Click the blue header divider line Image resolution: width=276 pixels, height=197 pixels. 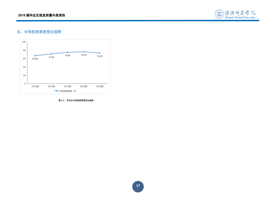click(x=138, y=21)
